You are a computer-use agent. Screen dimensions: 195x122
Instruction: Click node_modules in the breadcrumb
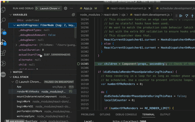click(90, 15)
